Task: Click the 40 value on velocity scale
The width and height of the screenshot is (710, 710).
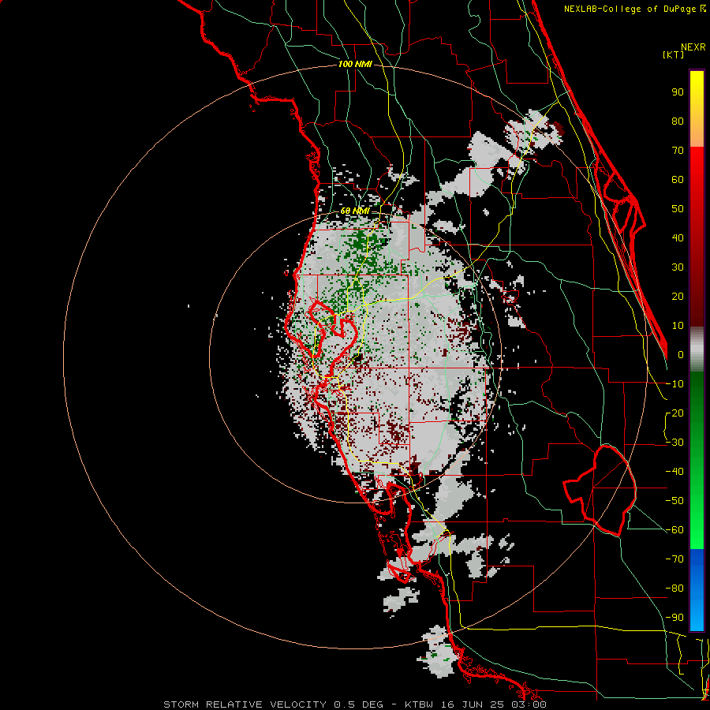Action: click(x=678, y=237)
